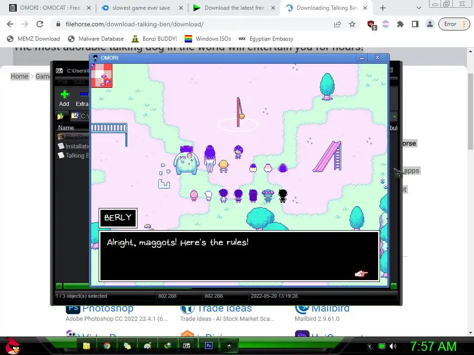474x355 pixels.
Task: Click the Add button in 7-Zip
Action: tap(64, 98)
